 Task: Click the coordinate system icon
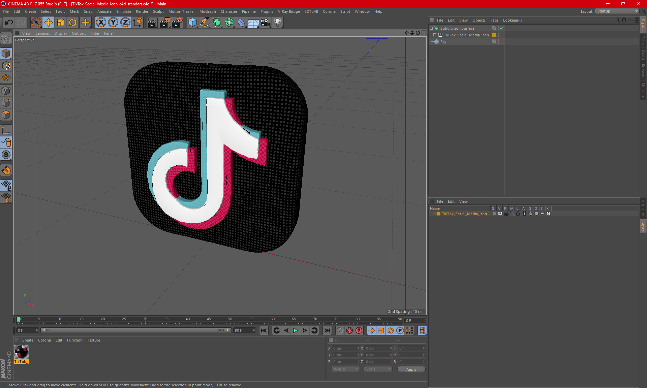click(x=137, y=23)
